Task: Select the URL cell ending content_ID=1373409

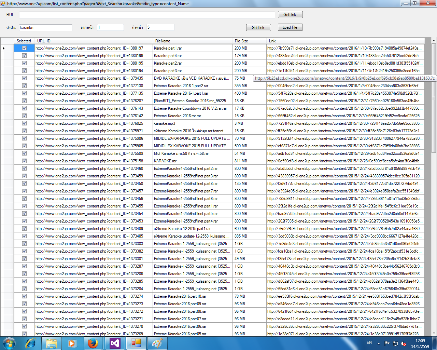Action: coord(94,229)
